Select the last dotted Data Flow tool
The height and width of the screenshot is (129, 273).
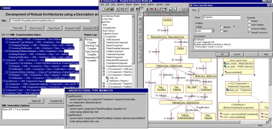(140, 60)
